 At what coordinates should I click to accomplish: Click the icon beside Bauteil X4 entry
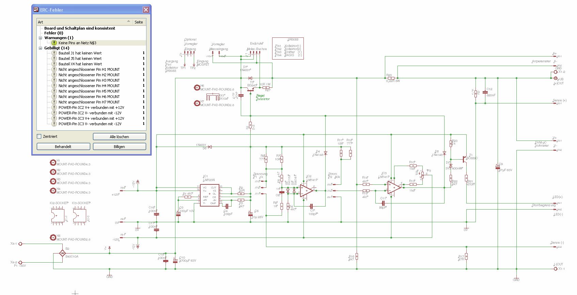(54, 64)
